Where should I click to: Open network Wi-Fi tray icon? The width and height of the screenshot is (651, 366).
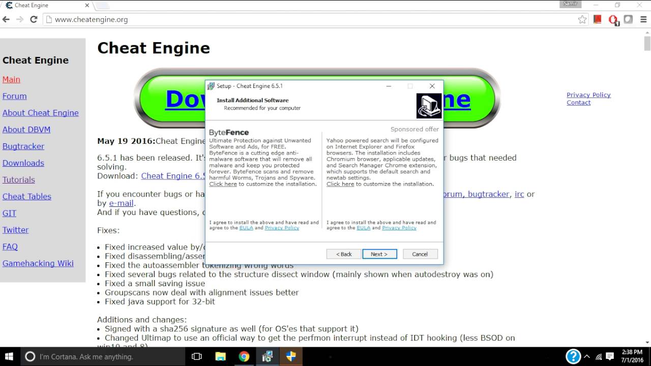(599, 356)
